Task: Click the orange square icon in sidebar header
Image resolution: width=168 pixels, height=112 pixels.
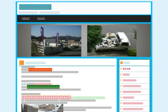Action: 121,63
